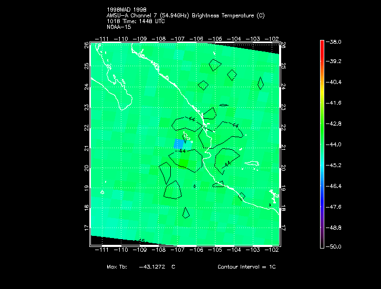Click the AMSU-A Channel 7 title line
The image size is (381, 289).
click(186, 16)
